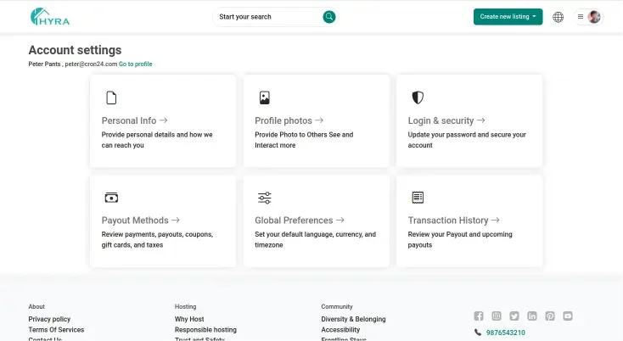Open the Diversity & Belonging footer link
This screenshot has height=341, width=623.
[x=353, y=319]
